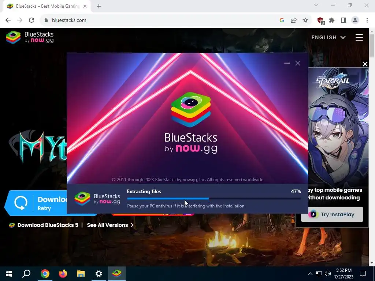Viewport: 375px width, 281px height.
Task: Click the BlueStacks by now.gg site logo
Action: coord(30,37)
